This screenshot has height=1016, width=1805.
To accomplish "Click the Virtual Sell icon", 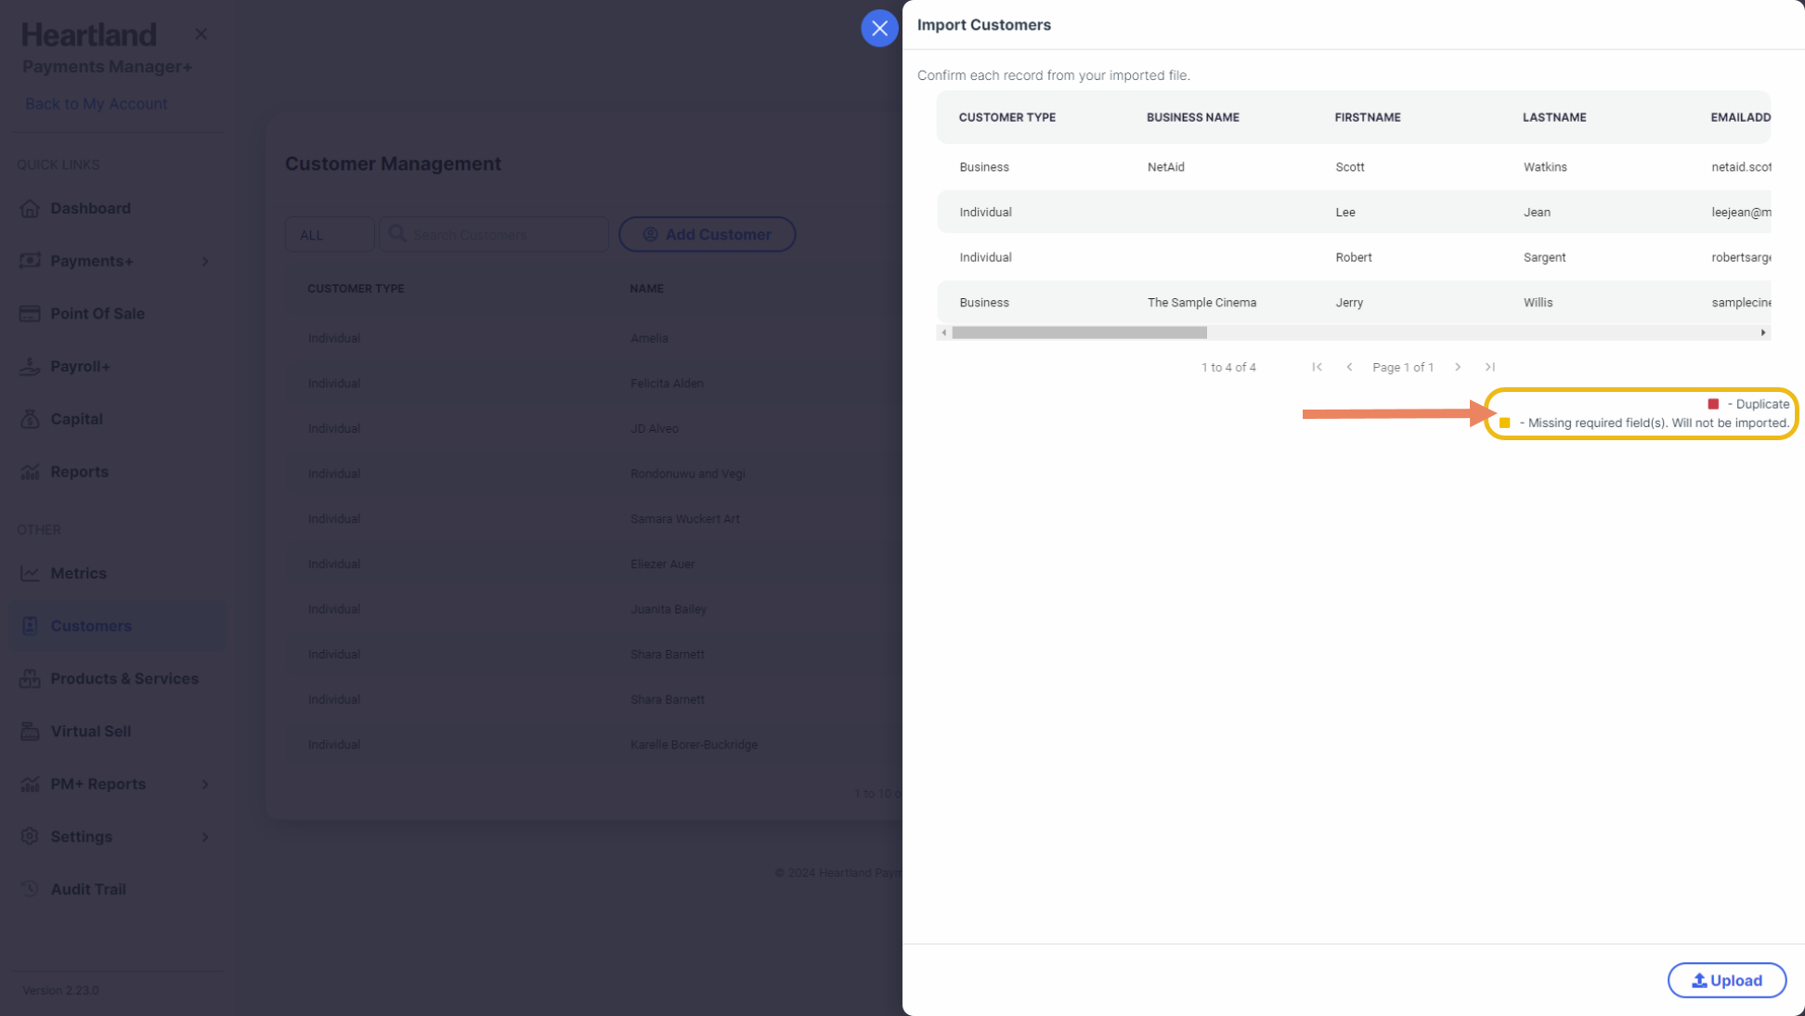I will pos(30,732).
